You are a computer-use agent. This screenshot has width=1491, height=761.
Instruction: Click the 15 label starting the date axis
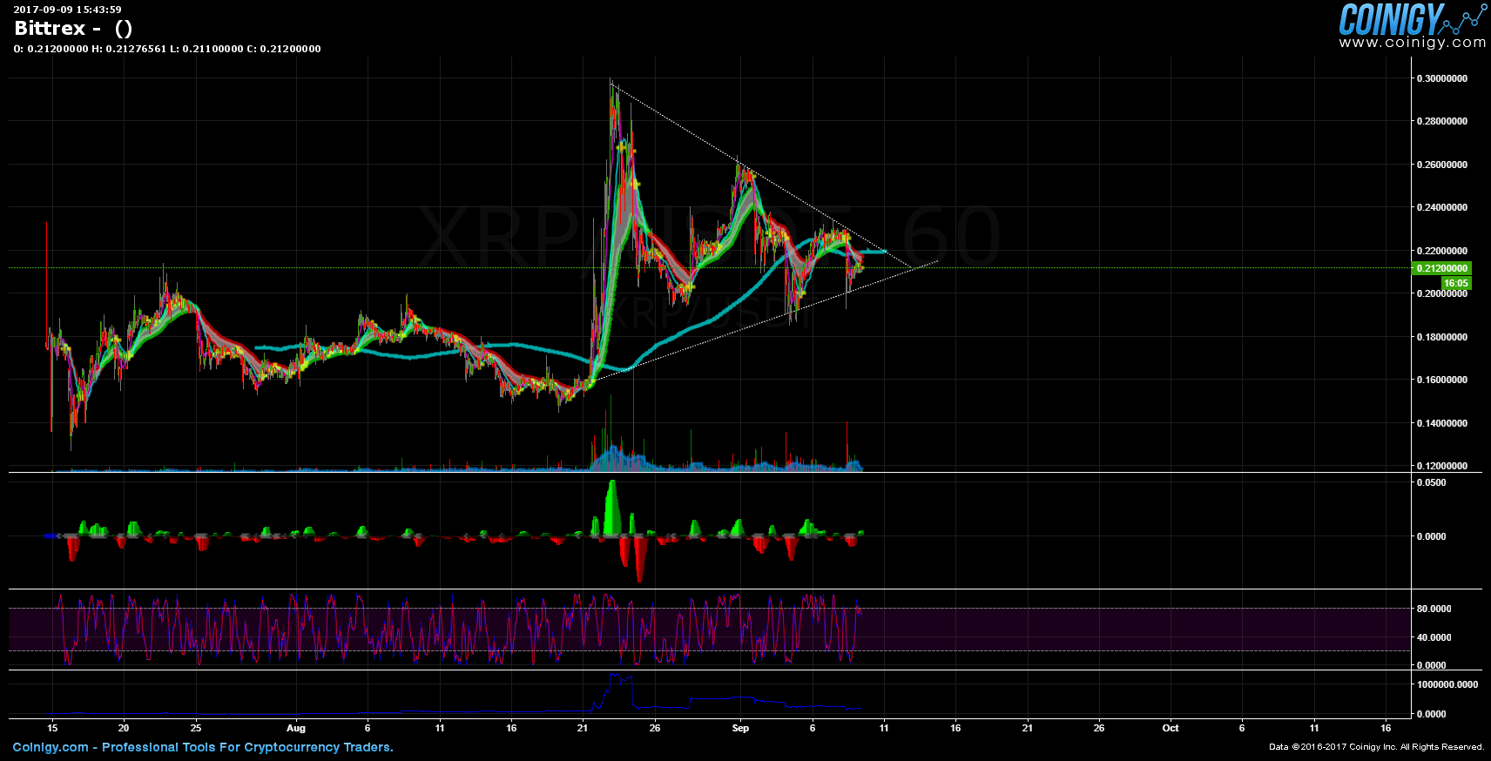52,728
